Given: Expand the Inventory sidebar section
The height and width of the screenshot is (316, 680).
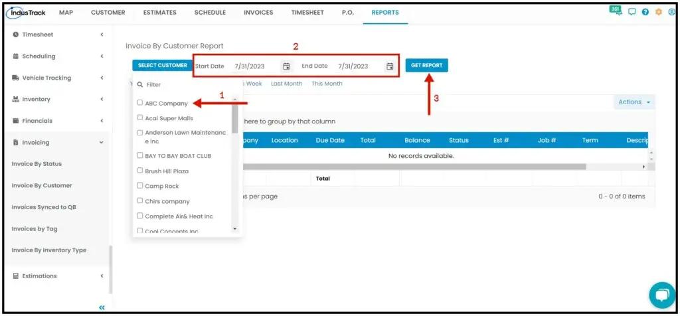Looking at the screenshot, I should point(102,100).
